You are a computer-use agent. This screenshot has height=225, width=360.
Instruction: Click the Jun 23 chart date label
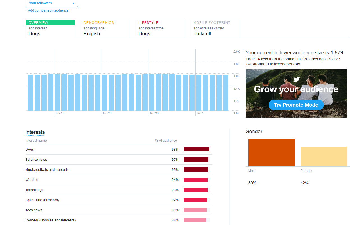(x=107, y=113)
